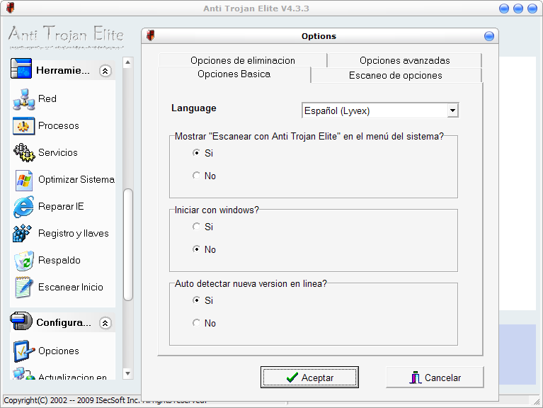Click the Aceptar button
The width and height of the screenshot is (543, 408).
point(309,378)
